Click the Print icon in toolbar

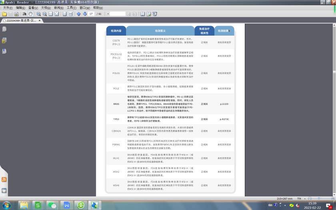16,14
